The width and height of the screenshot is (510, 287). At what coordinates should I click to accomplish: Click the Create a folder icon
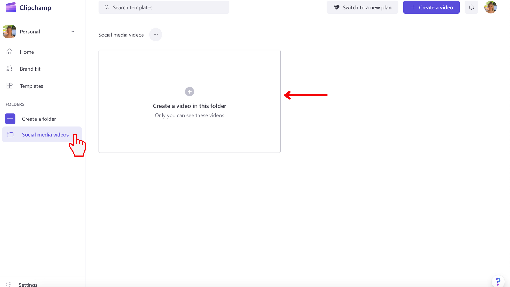10,119
